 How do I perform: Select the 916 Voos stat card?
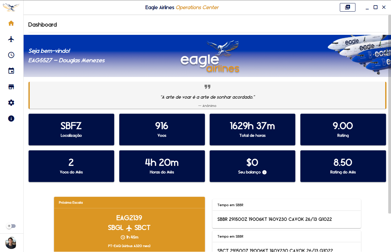[x=162, y=130]
